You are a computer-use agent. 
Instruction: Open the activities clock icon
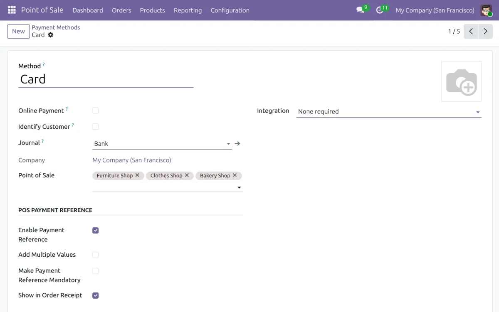pyautogui.click(x=379, y=10)
